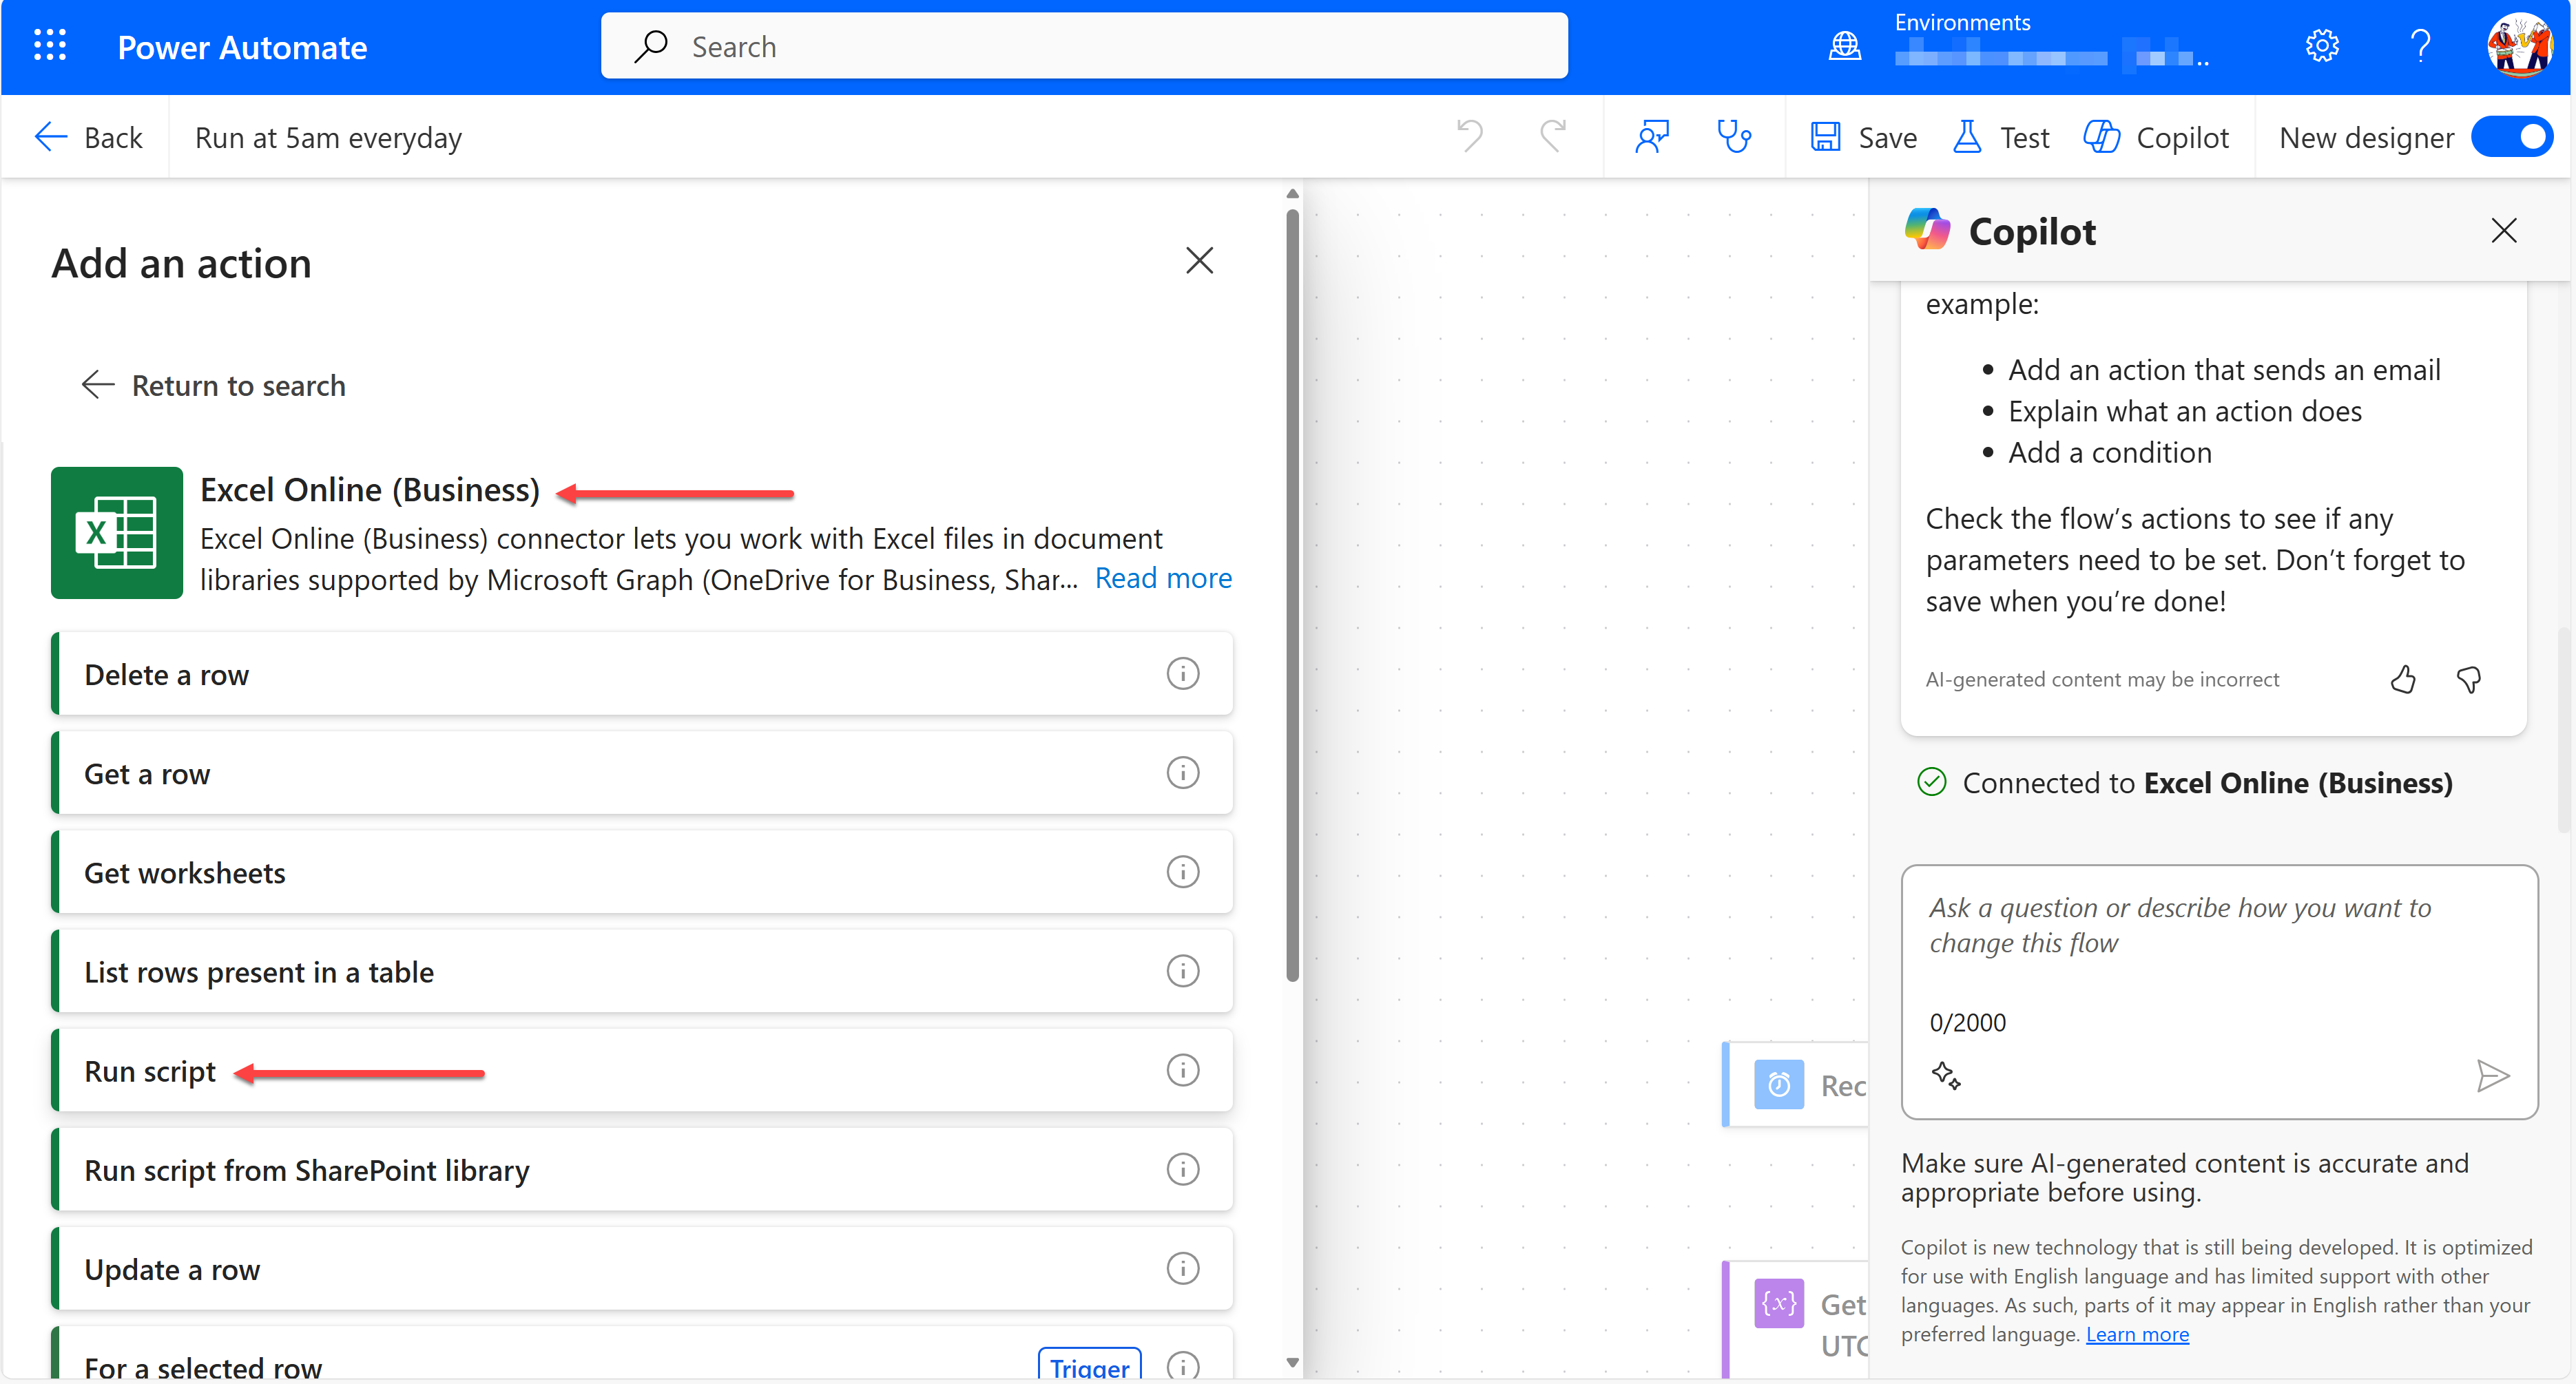Select the Update a row action
This screenshot has height=1384, width=2576.
pyautogui.click(x=642, y=1268)
